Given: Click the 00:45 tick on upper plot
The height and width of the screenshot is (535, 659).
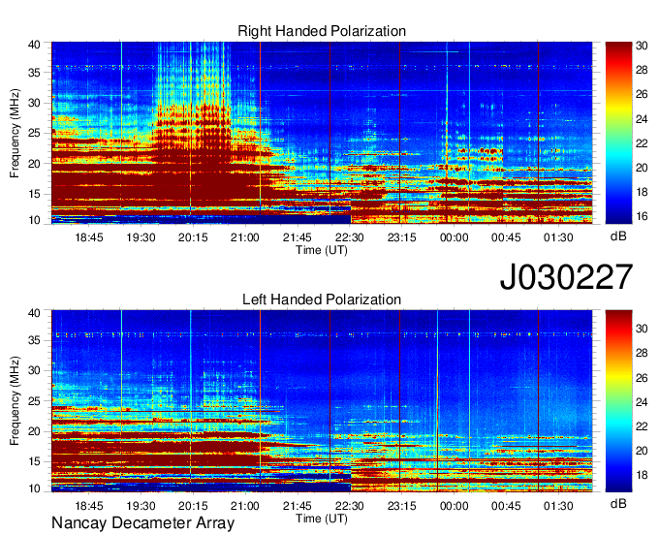Looking at the screenshot, I should (x=506, y=237).
